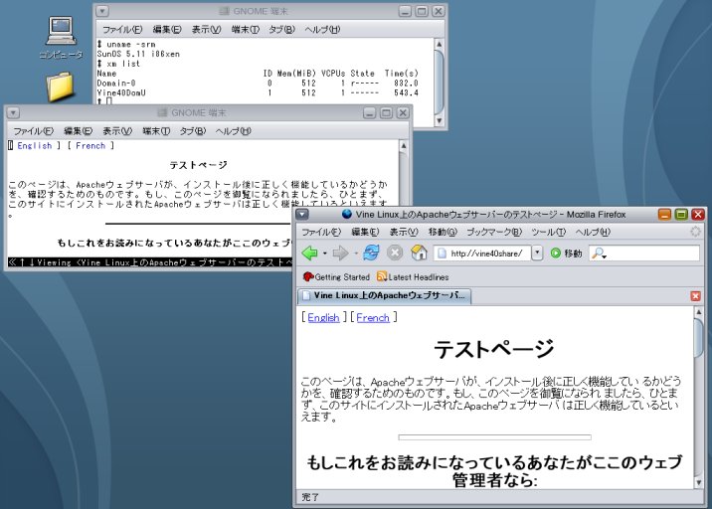Open the forward-history dropdown arrow in Firefox
712x509 pixels.
(x=356, y=254)
